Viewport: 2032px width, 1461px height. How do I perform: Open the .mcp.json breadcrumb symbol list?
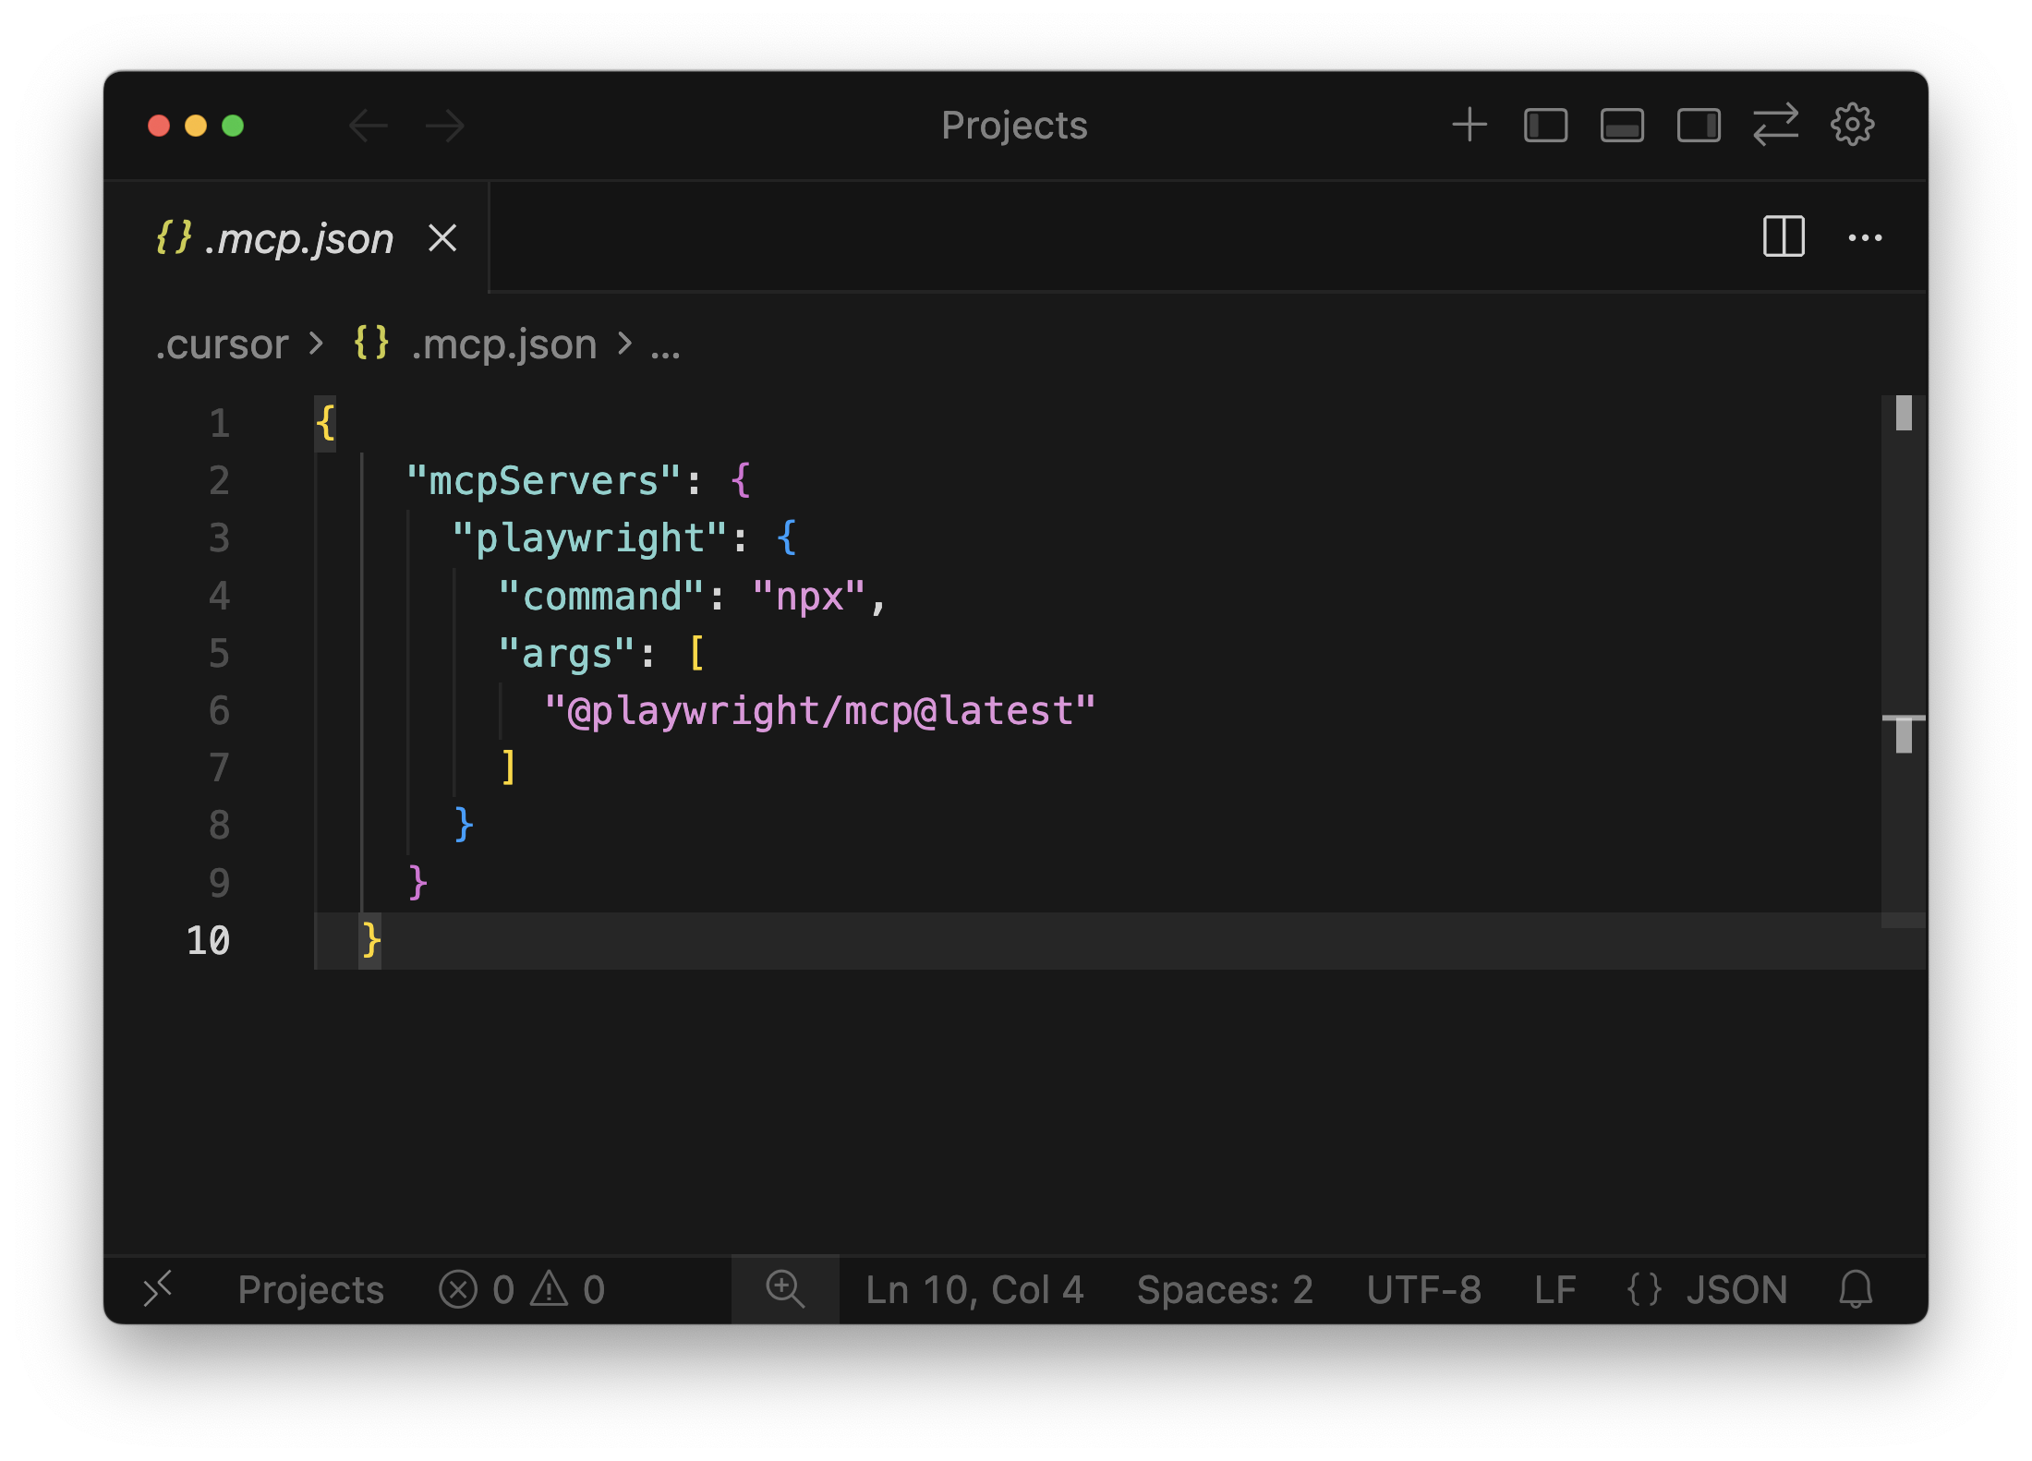pos(503,344)
